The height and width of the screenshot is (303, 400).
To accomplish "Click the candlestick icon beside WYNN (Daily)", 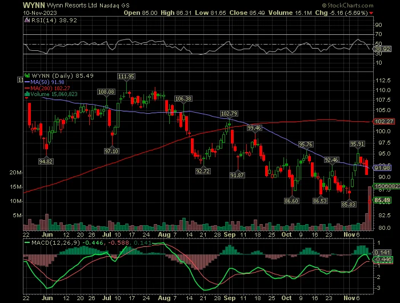I will [x=27, y=75].
